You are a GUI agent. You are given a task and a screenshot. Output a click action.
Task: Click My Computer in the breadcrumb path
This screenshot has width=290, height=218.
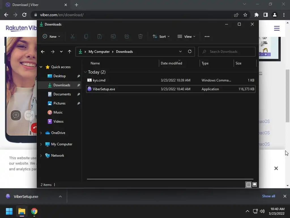pyautogui.click(x=99, y=52)
